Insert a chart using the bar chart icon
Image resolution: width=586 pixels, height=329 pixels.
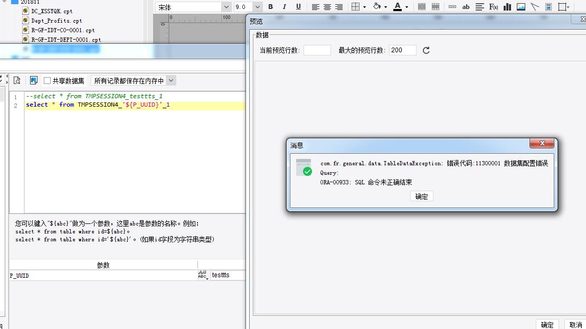coord(507,7)
